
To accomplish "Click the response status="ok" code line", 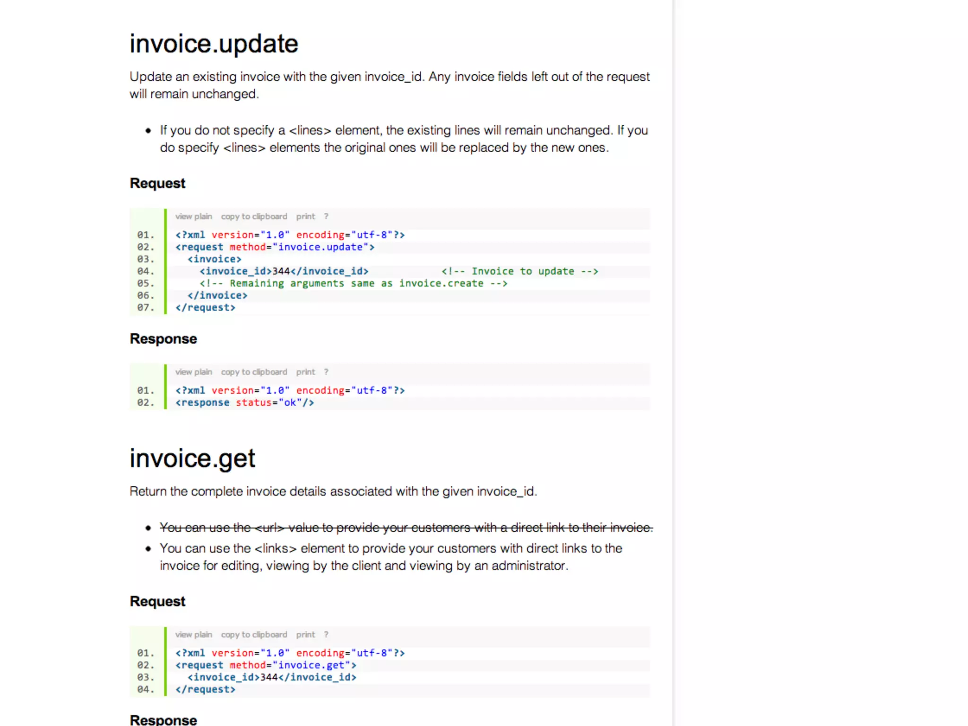I will coord(244,403).
